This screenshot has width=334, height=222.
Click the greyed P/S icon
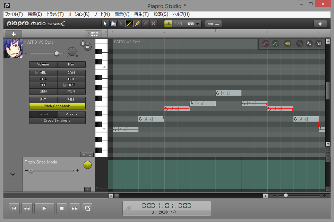(x=300, y=44)
